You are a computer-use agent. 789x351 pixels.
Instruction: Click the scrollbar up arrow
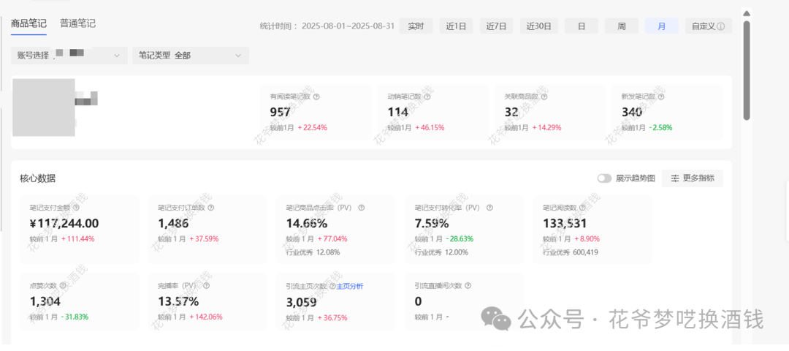(x=747, y=14)
